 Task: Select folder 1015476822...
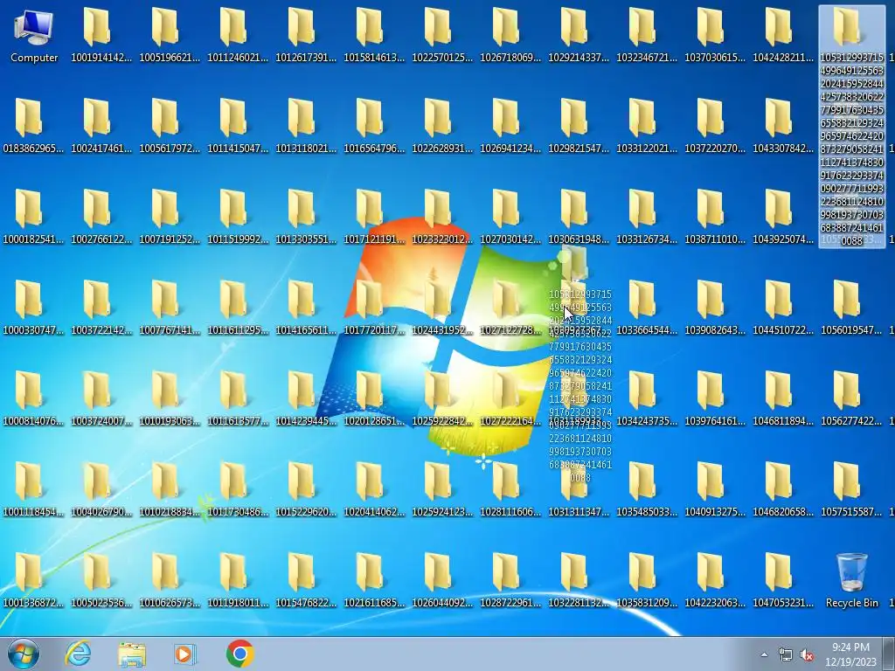[x=306, y=580]
